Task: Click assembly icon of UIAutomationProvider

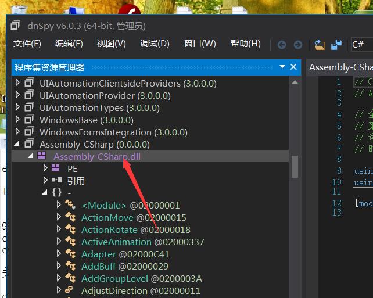Action: pyautogui.click(x=29, y=95)
